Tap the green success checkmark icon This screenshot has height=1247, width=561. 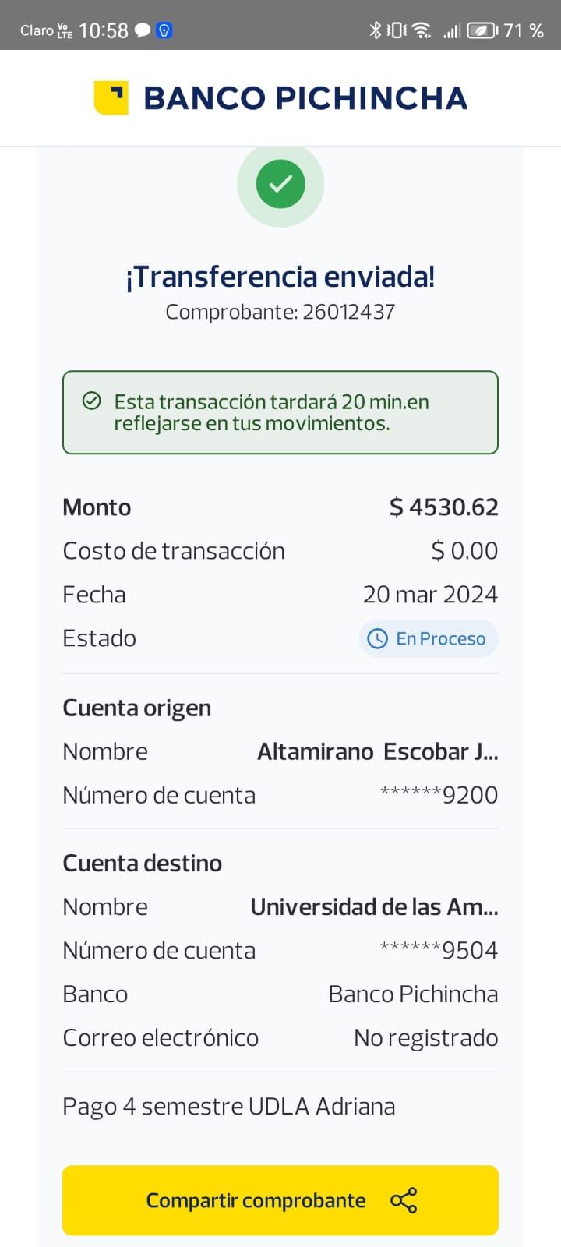(x=280, y=184)
